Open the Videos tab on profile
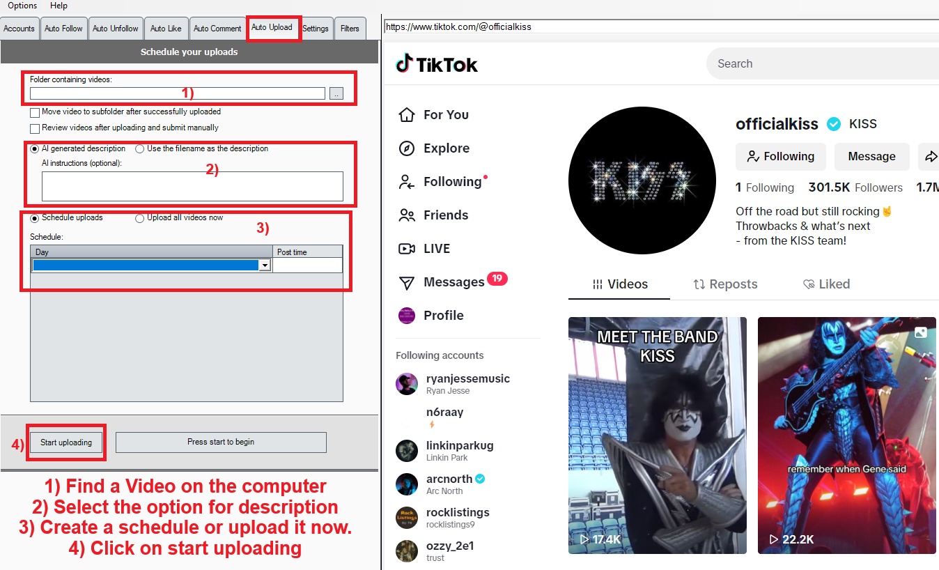Screen dimensions: 939x570 619,284
